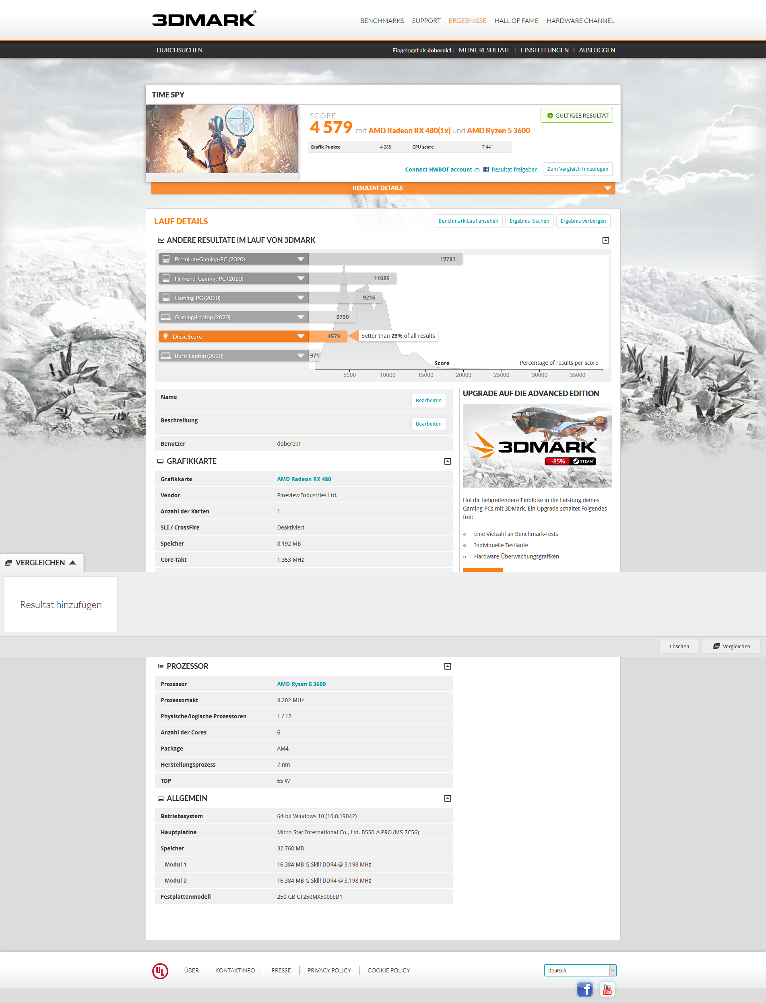766x1003 pixels.
Task: Click the Vergleichen button in compare bar
Action: tap(731, 646)
